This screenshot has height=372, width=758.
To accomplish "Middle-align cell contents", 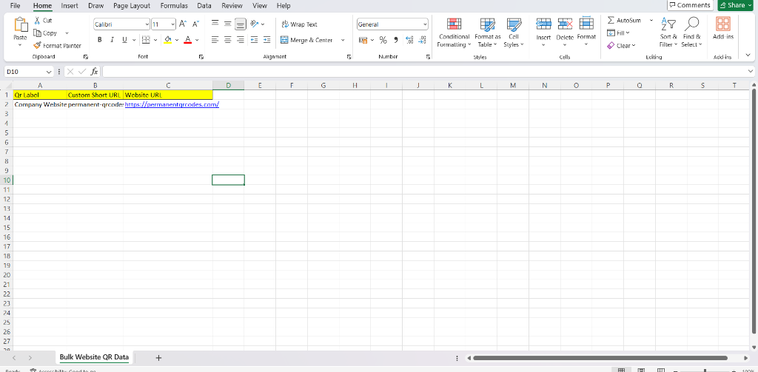I will [228, 24].
